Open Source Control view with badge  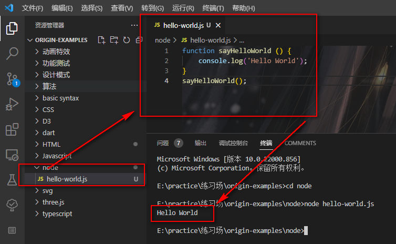(x=13, y=79)
